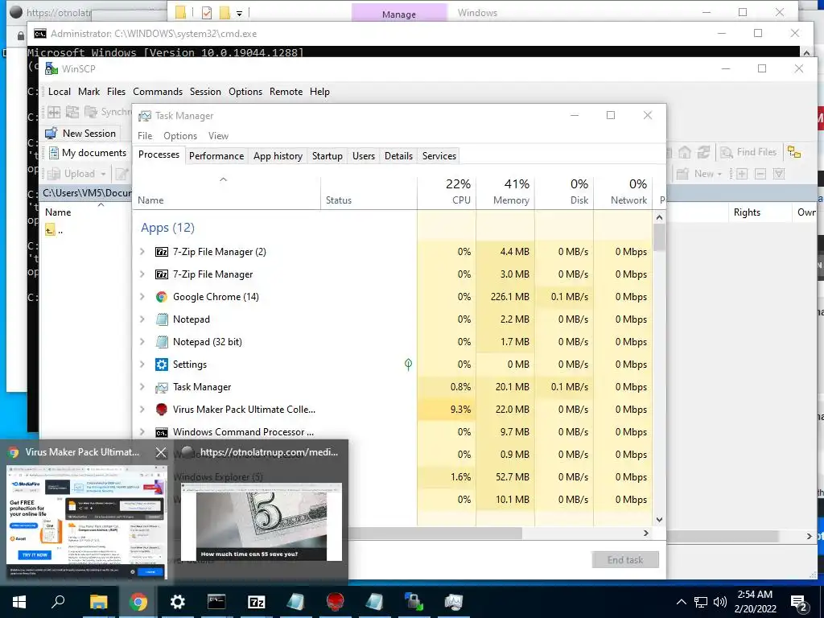Image resolution: width=824 pixels, height=618 pixels.
Task: Expand Notepad (32 bit) process row
Action: [x=142, y=341]
